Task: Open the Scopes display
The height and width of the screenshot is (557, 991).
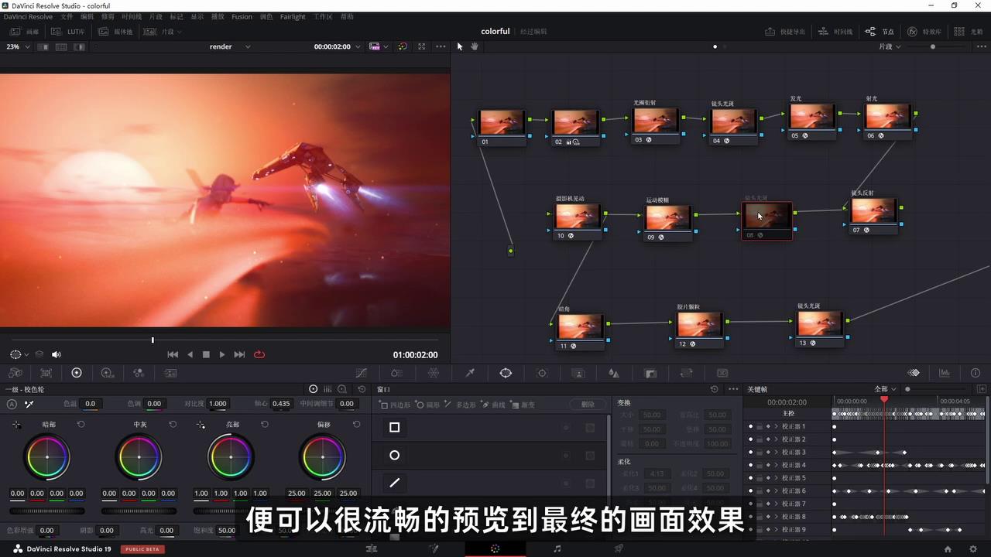Action: 946,373
